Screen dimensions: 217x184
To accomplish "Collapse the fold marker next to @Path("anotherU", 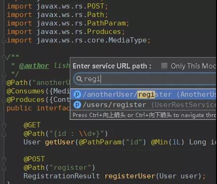I will [x=4, y=83].
